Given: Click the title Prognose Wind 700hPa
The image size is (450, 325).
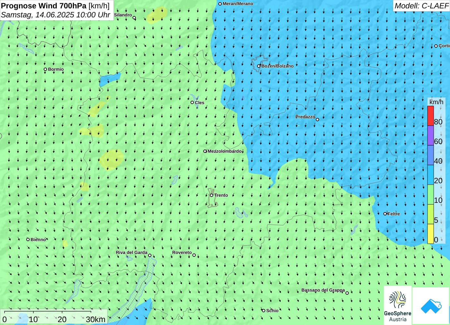Looking at the screenshot, I should click(x=44, y=6).
